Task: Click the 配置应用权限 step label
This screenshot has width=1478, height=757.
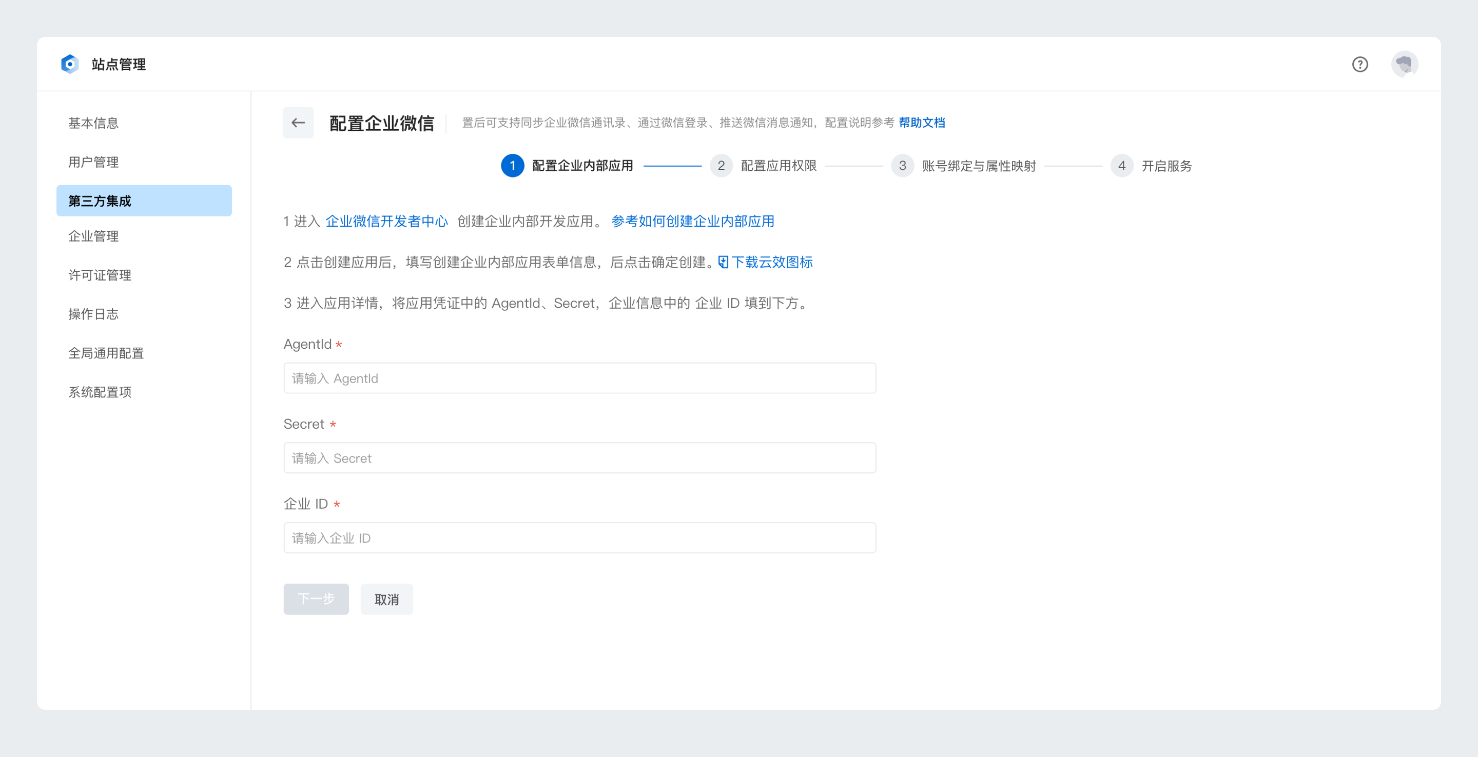Action: (x=779, y=166)
